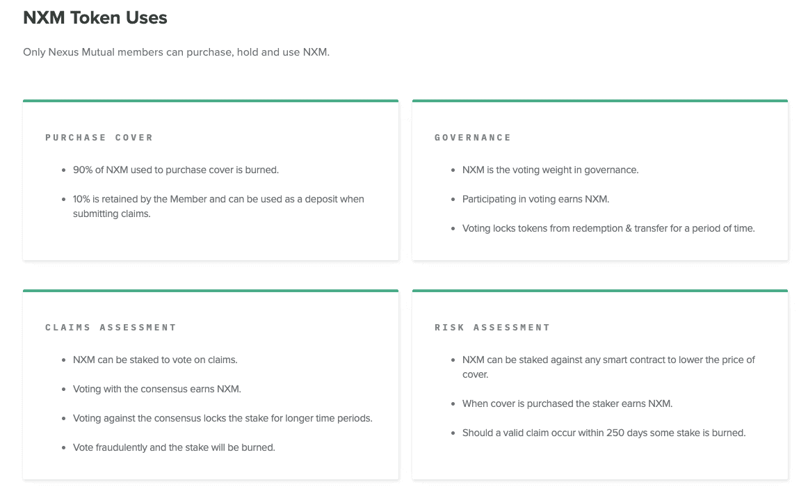The width and height of the screenshot is (808, 496).
Task: Click green top border of Purchase Cover card
Action: pos(211,101)
